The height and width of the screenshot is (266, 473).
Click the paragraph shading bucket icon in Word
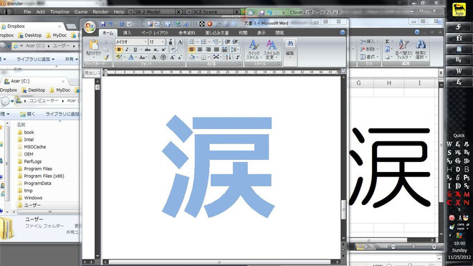193,57
